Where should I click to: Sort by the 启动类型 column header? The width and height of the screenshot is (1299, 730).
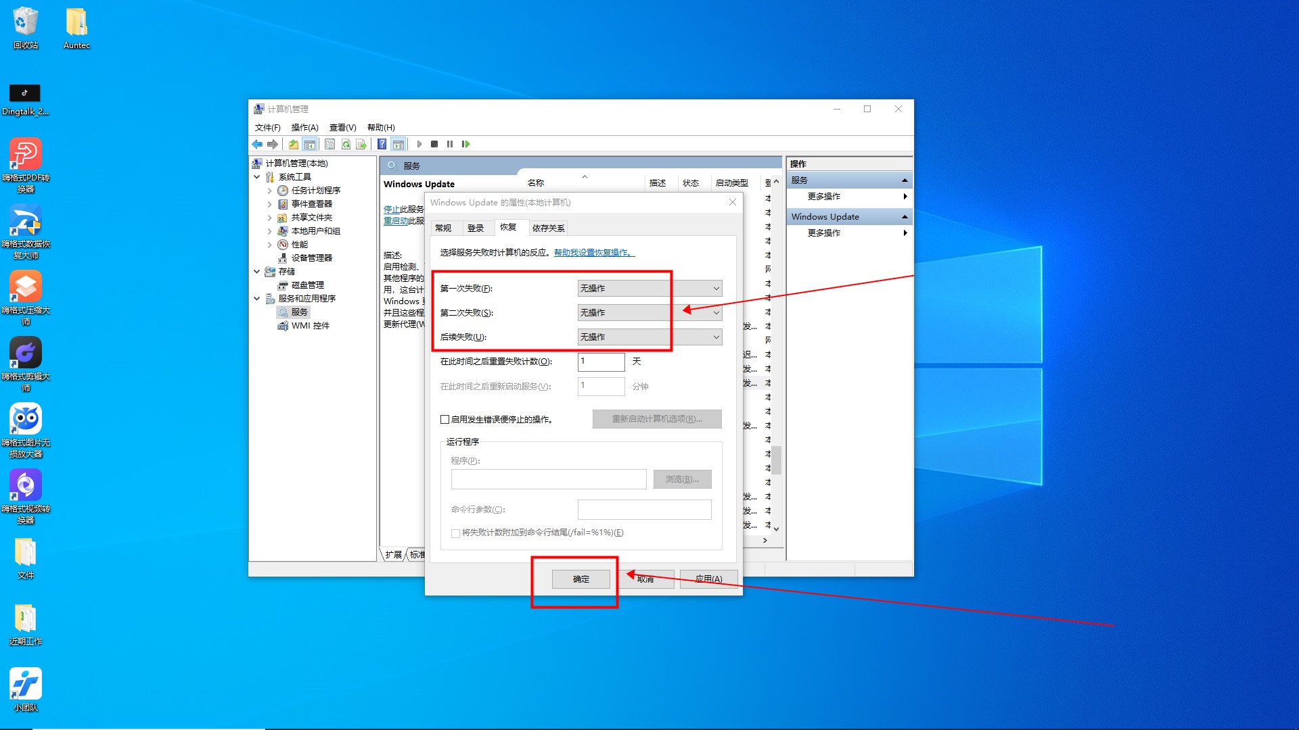pos(732,183)
